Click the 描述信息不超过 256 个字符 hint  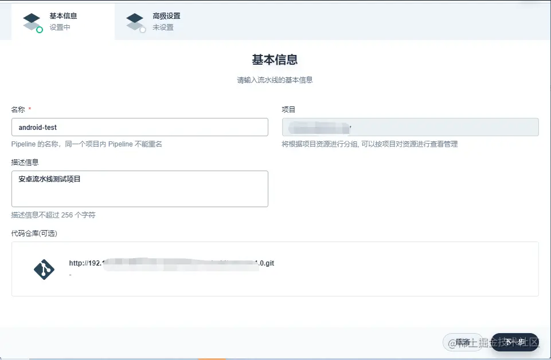[x=53, y=215]
